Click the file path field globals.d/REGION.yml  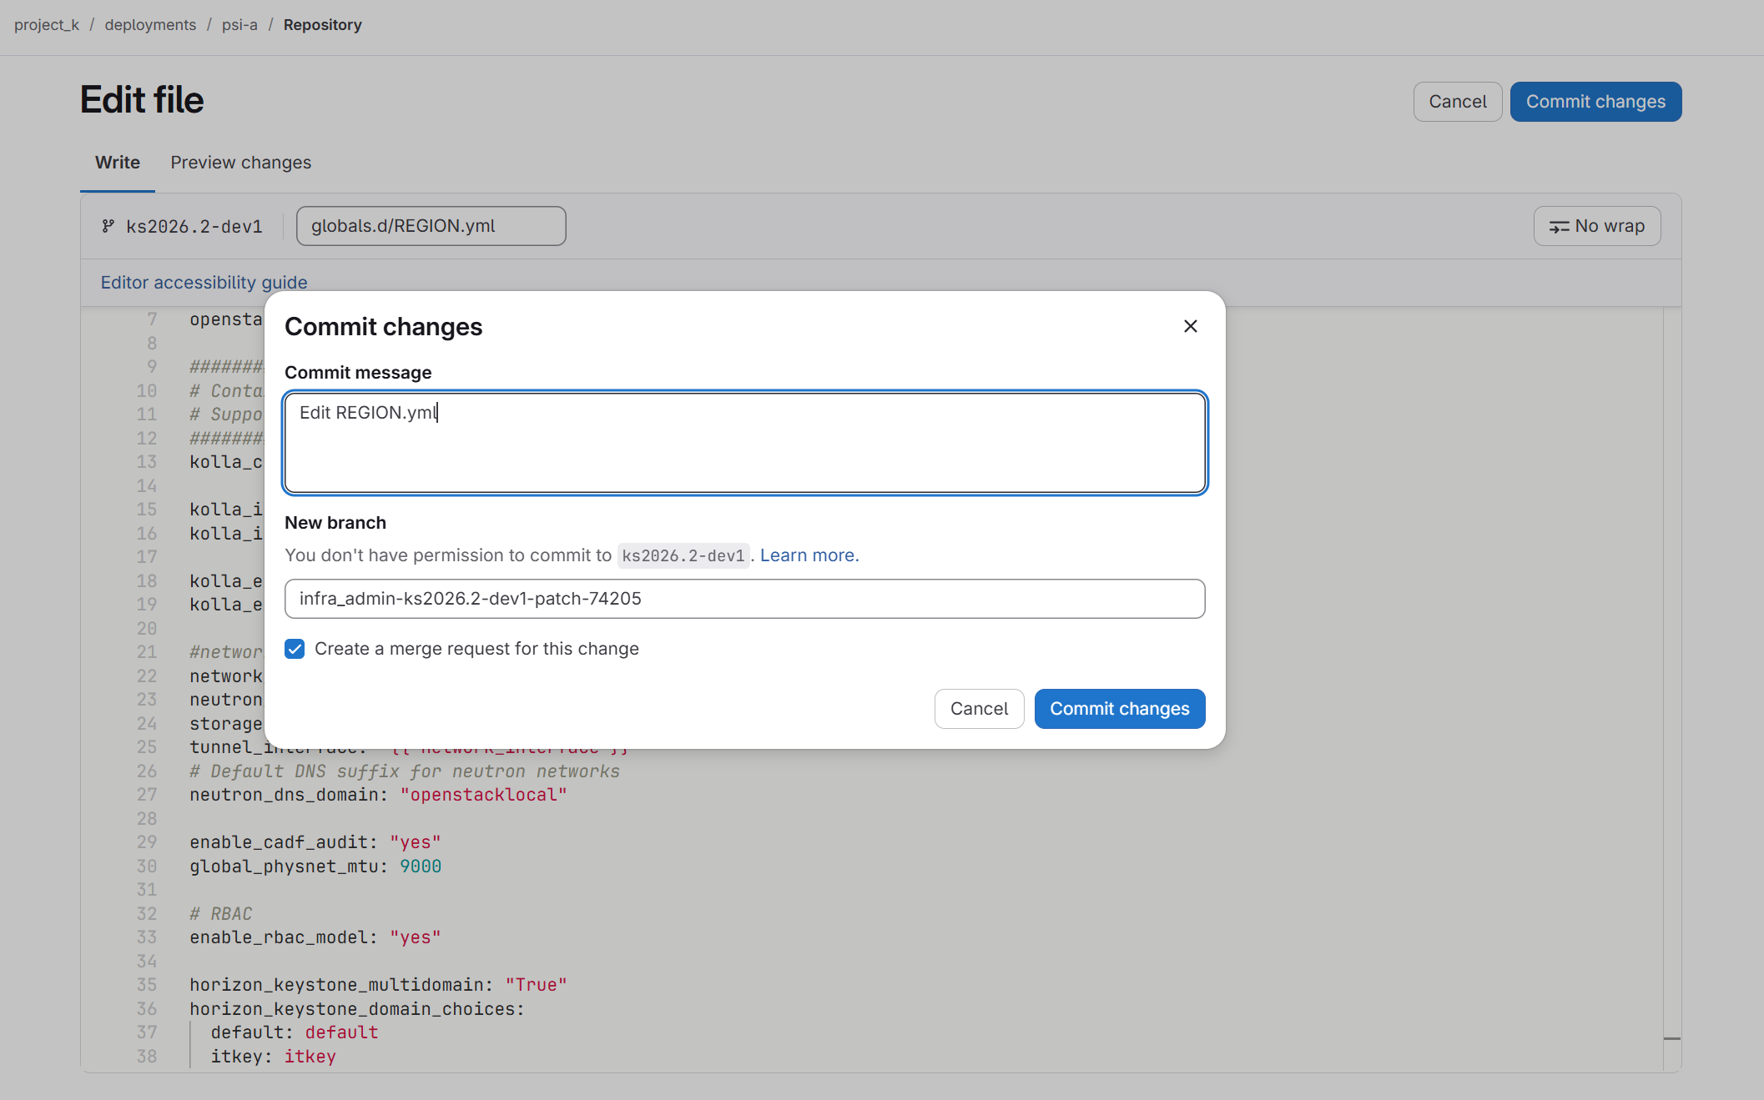click(431, 226)
